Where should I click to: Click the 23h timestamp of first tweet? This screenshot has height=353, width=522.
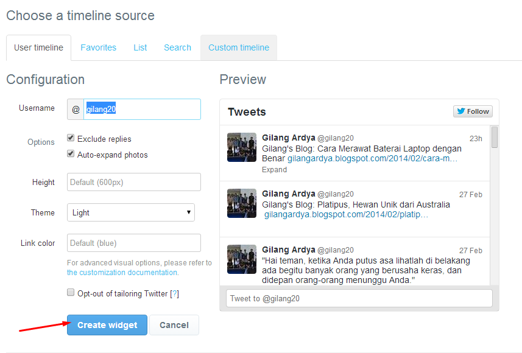click(x=476, y=138)
